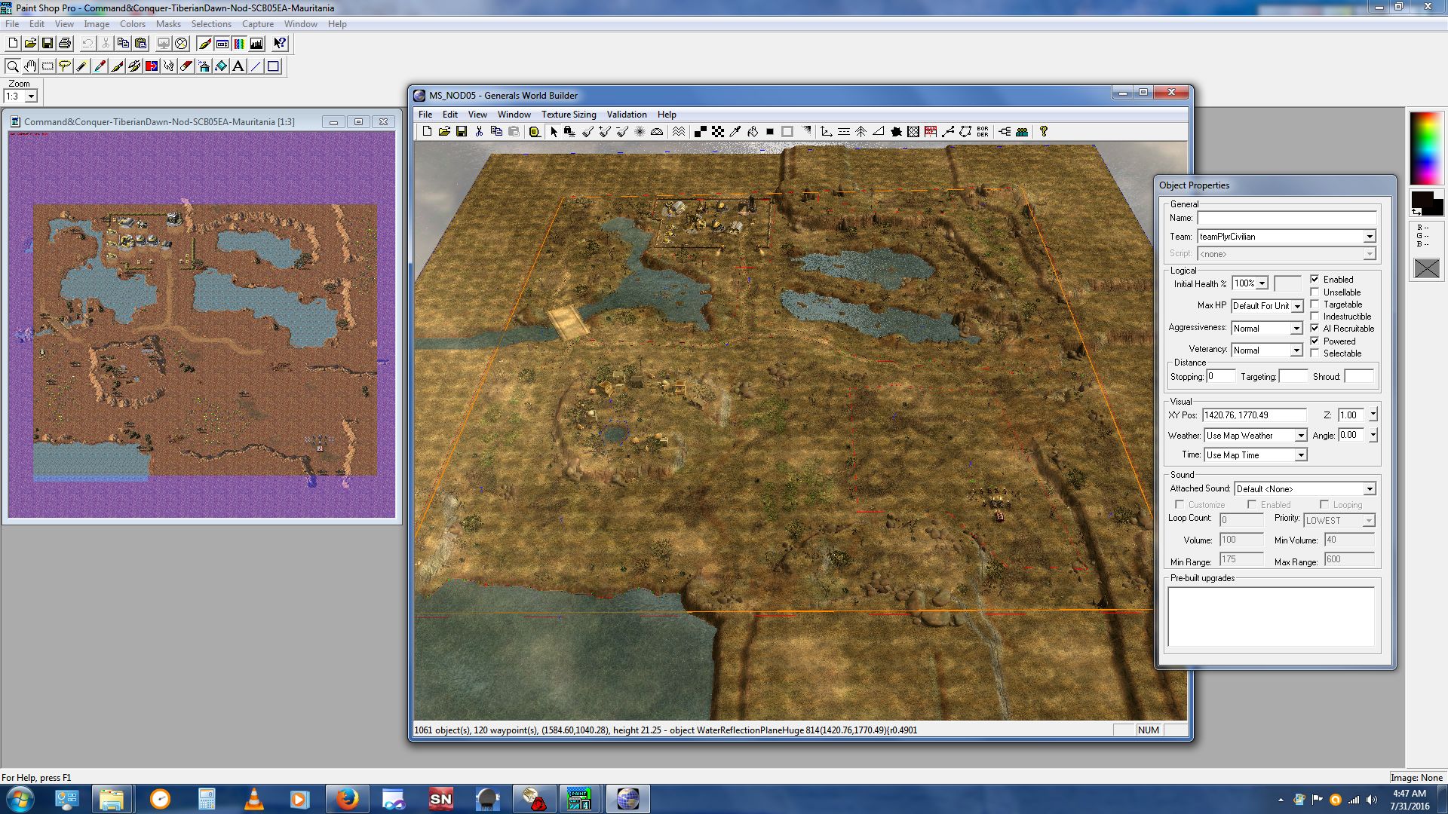Open the teams icon in World Builder toolbar

point(1022,131)
